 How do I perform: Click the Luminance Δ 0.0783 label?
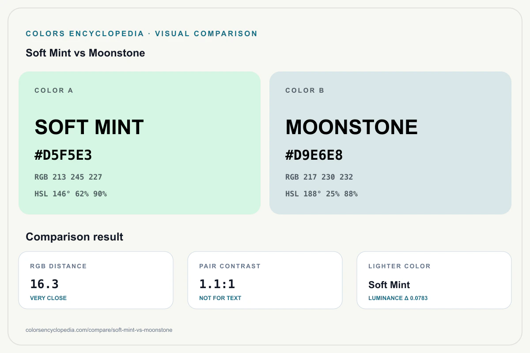[x=398, y=298]
